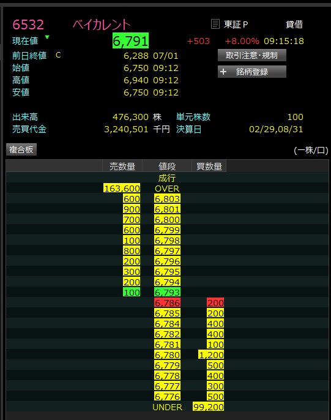Select the UNDER buy quantity 99,200
This screenshot has height=420, width=331.
coord(208,407)
